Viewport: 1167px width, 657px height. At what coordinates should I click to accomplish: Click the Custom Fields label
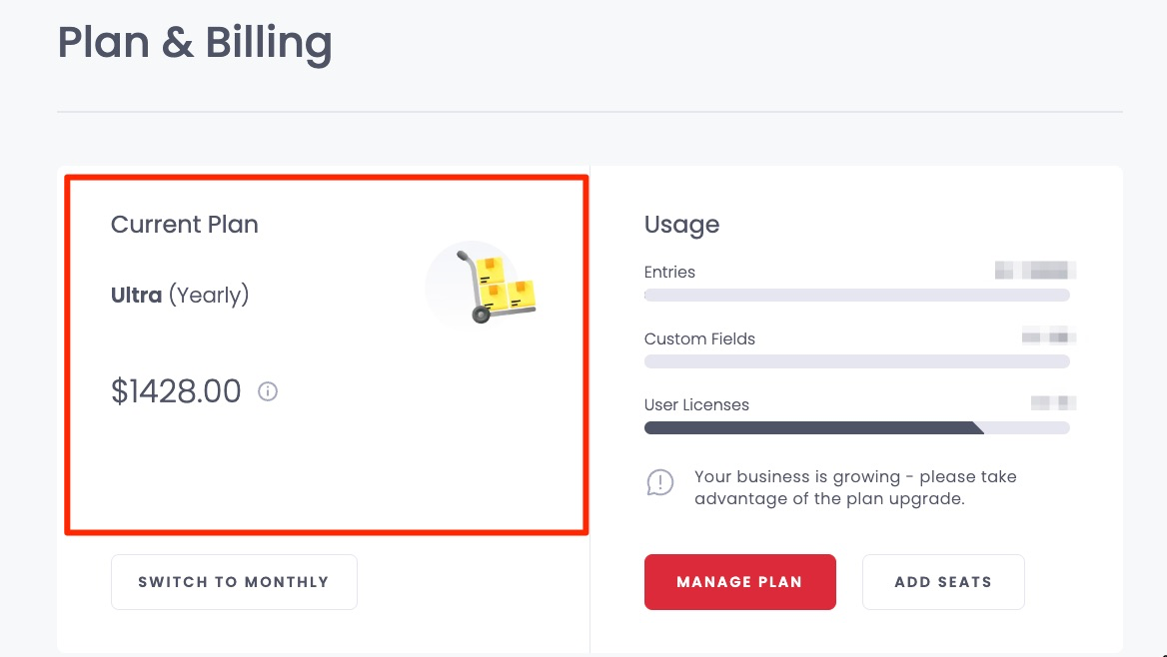click(x=699, y=338)
